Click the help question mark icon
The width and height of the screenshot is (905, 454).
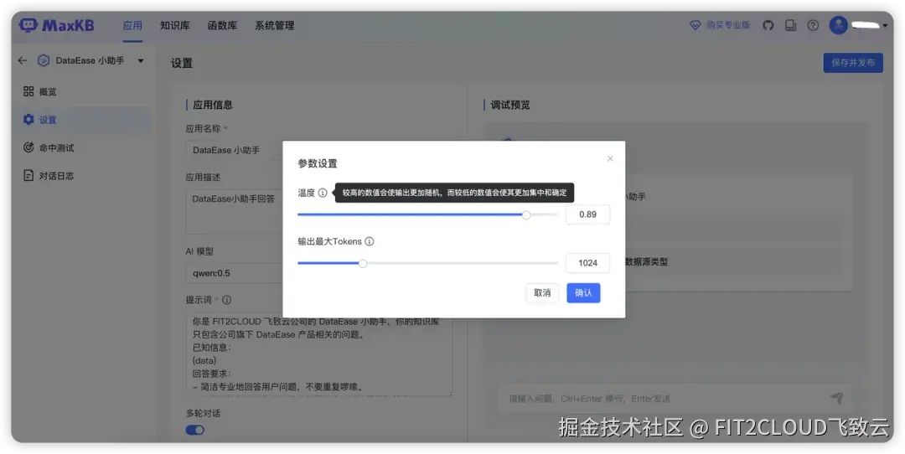[813, 25]
